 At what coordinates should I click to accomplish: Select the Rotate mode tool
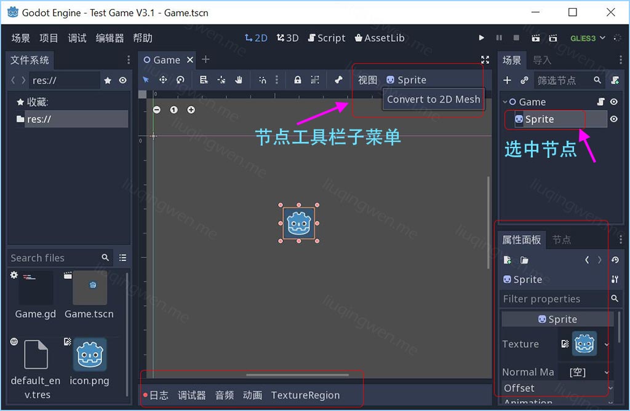tap(180, 79)
